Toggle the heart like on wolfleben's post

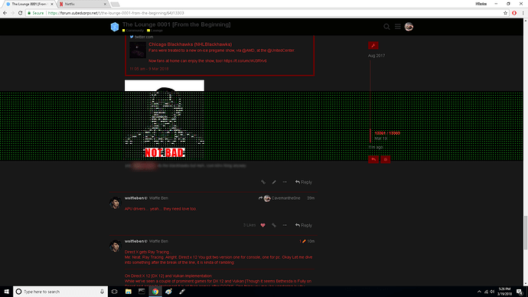pos(263,225)
